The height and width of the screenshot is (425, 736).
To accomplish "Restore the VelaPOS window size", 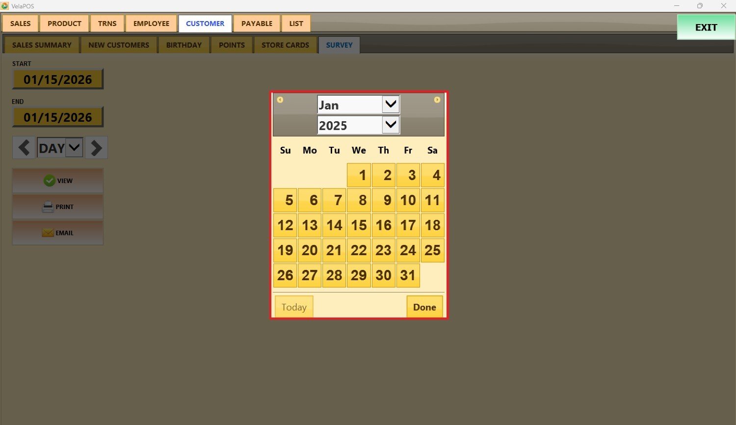I will coord(700,6).
